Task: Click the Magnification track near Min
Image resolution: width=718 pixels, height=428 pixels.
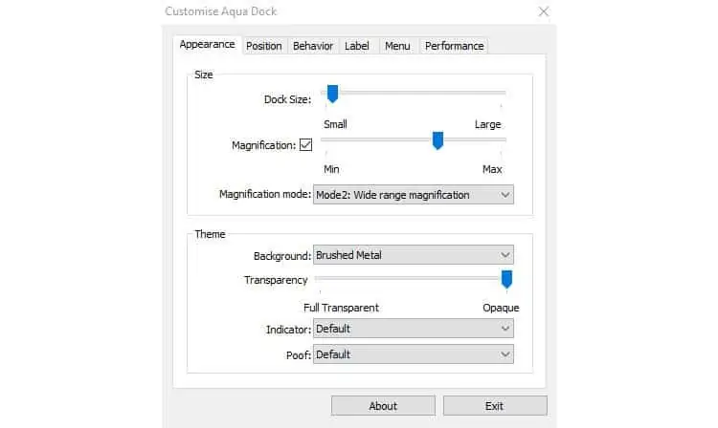Action: click(330, 139)
